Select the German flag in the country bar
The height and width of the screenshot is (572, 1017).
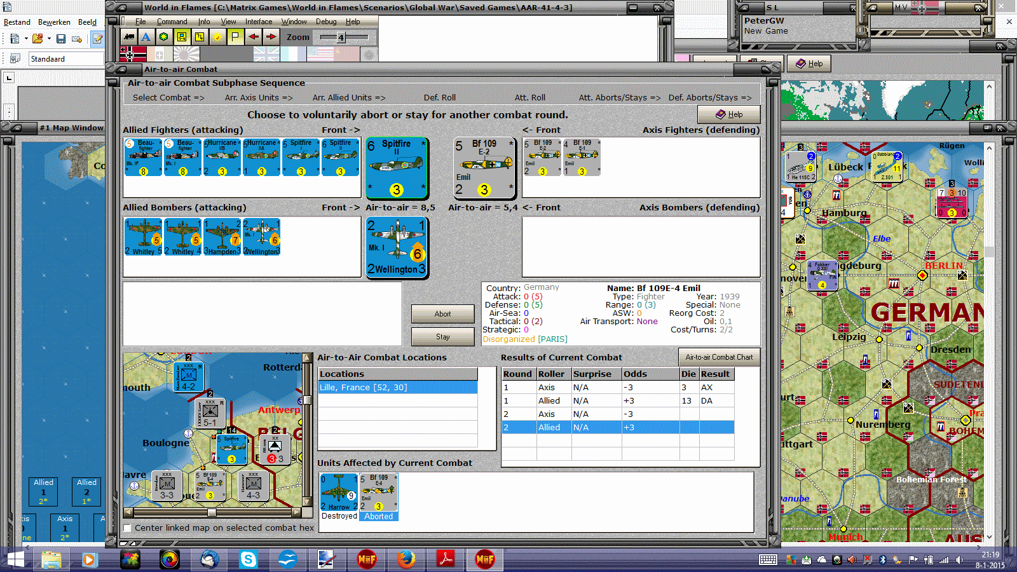point(133,54)
